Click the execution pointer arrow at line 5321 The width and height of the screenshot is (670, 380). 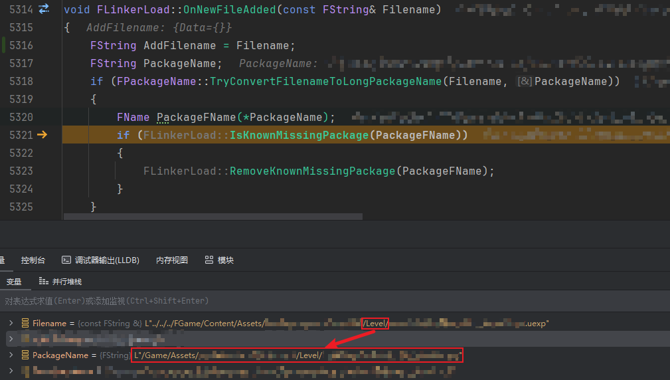point(42,135)
